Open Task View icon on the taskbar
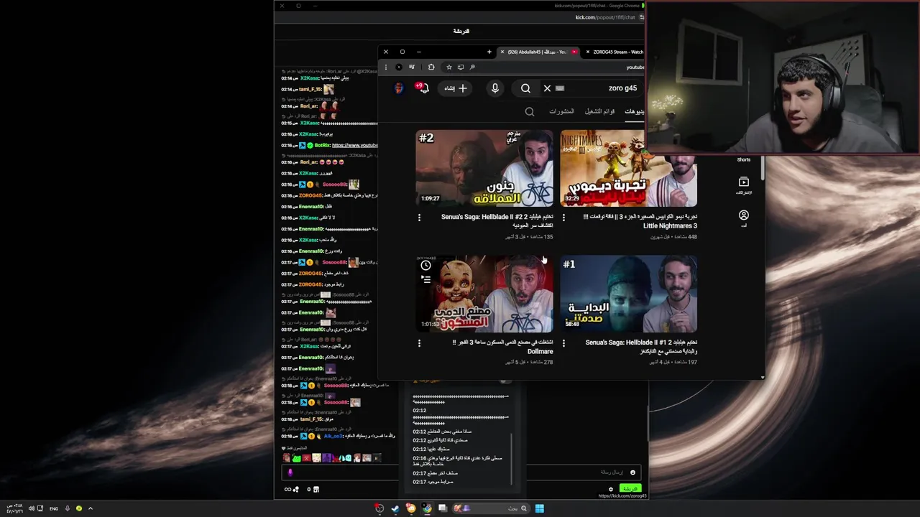This screenshot has height=517, width=920. pyautogui.click(x=443, y=508)
